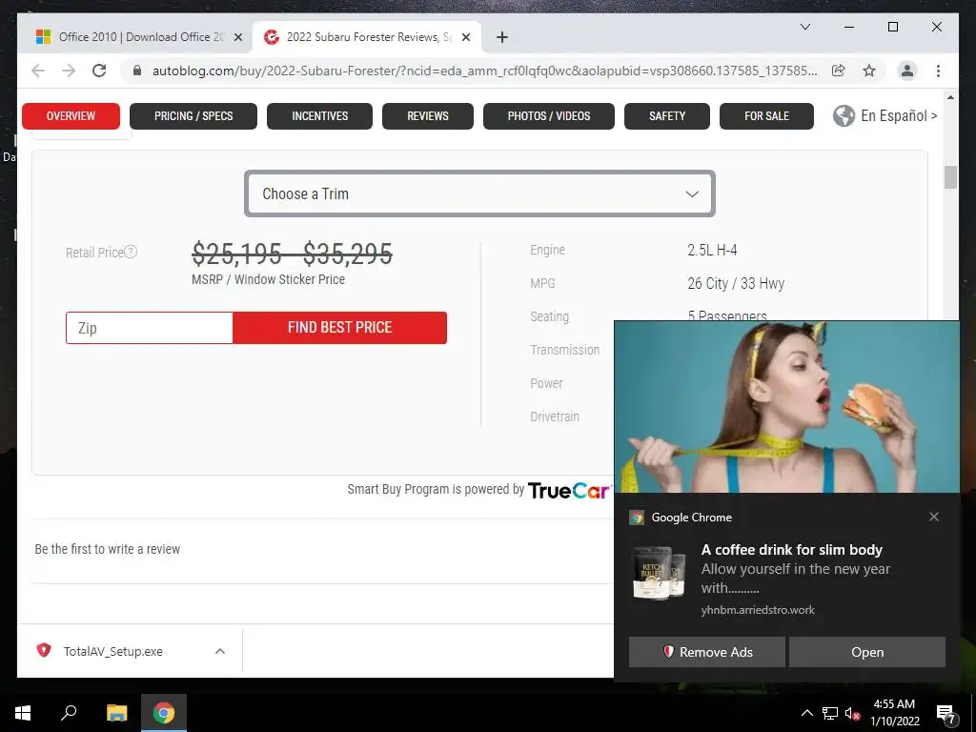This screenshot has width=976, height=732.
Task: Open Chrome's three-dot menu
Action: (938, 71)
